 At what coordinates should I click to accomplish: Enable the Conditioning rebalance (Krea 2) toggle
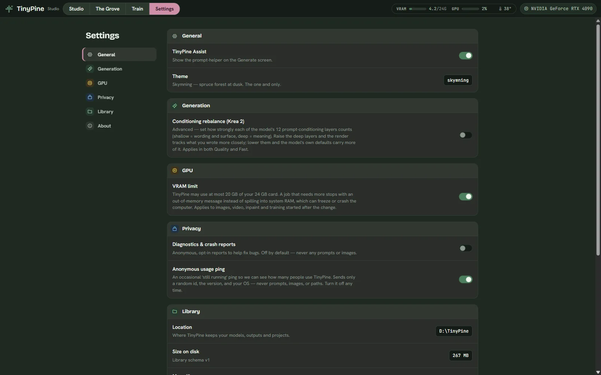[x=465, y=135]
